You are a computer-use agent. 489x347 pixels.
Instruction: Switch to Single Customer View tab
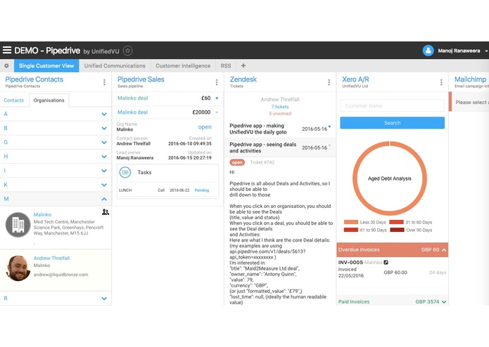(x=46, y=65)
